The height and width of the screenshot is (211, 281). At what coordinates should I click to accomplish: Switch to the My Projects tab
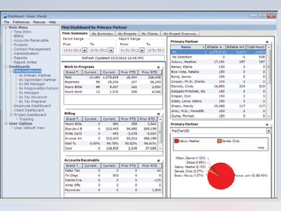(127, 34)
